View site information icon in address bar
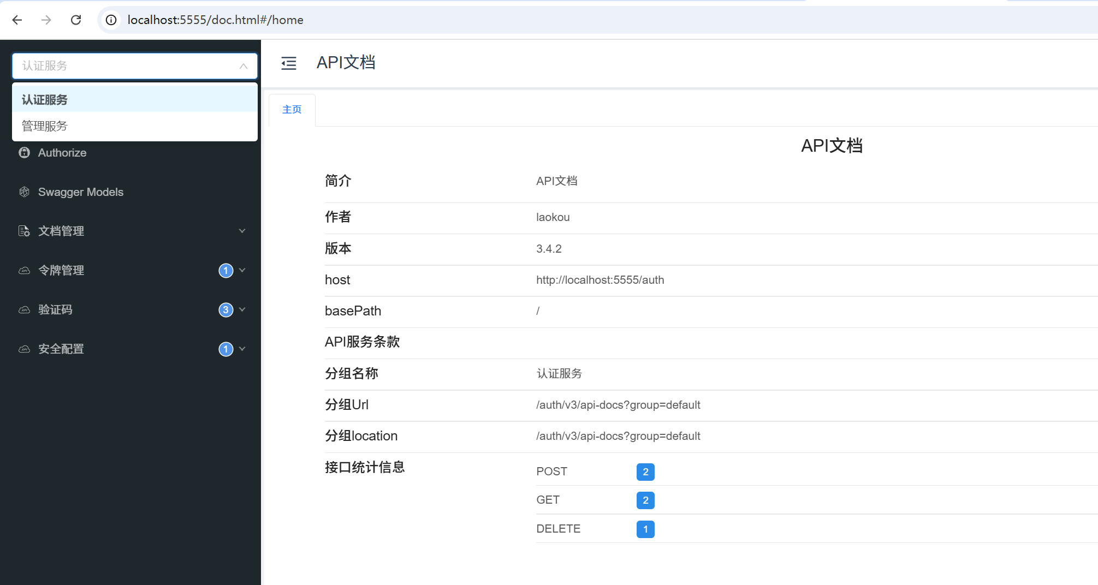Viewport: 1098px width, 585px height. (111, 20)
